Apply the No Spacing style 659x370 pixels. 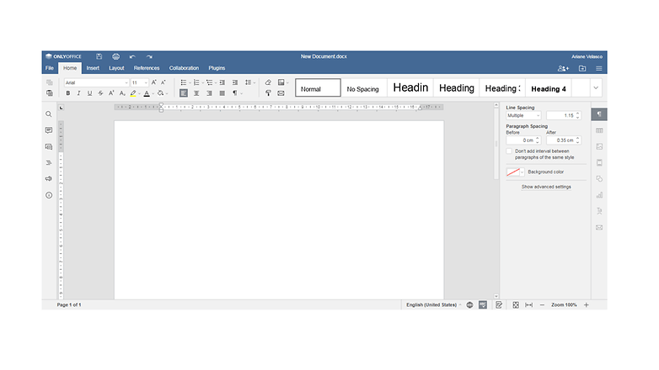click(363, 88)
